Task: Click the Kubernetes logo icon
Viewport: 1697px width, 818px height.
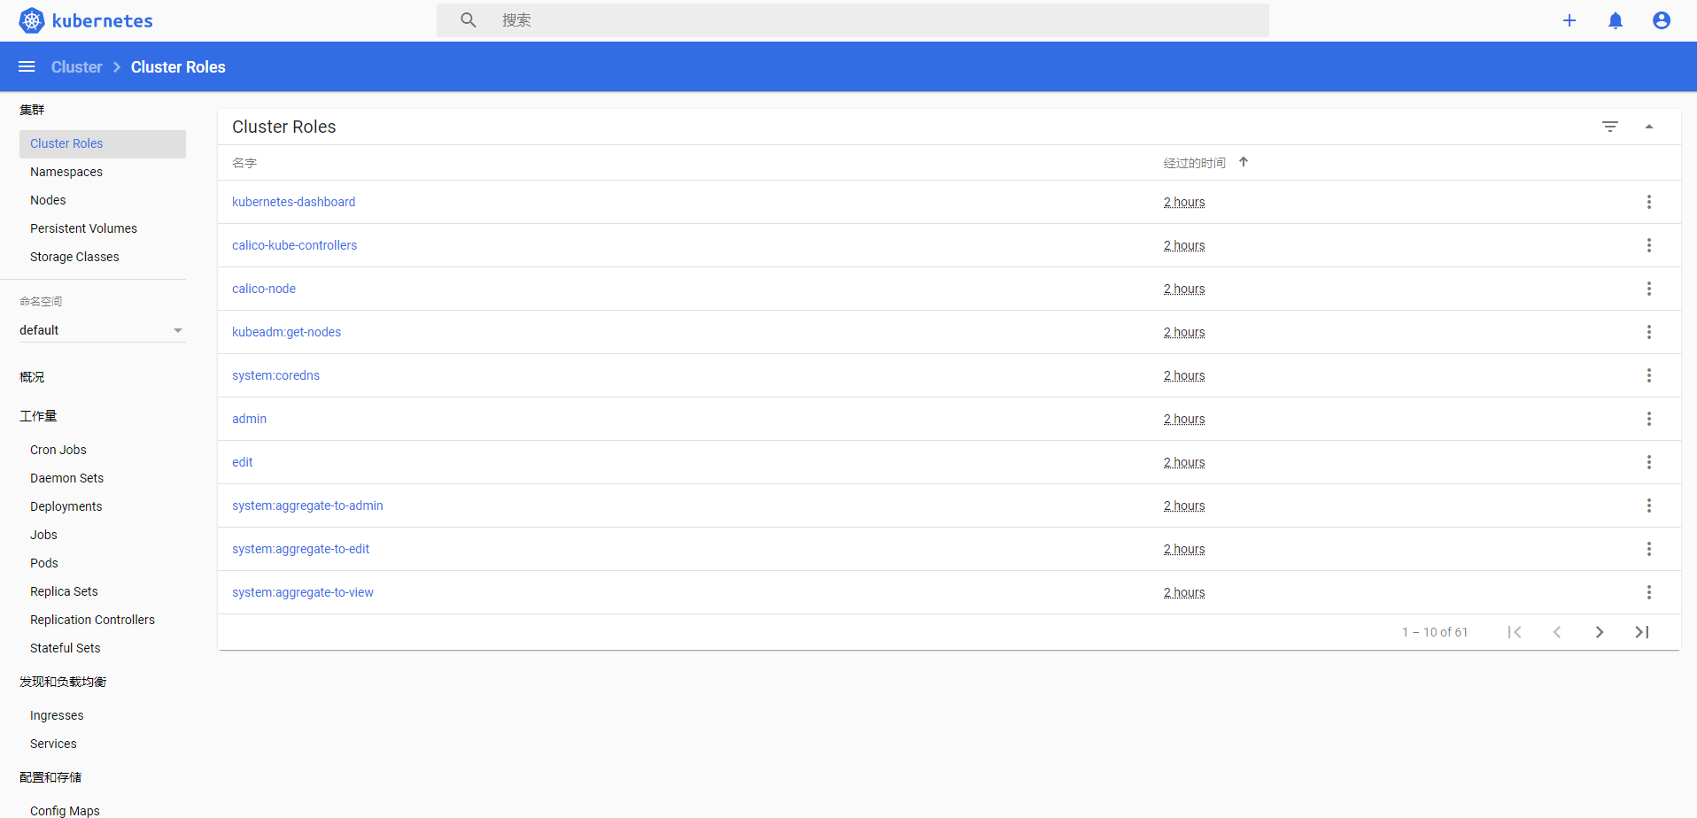Action: click(32, 20)
